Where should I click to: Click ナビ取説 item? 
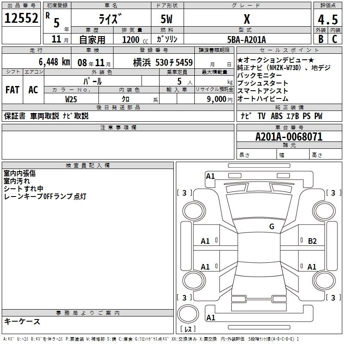pos(76,116)
